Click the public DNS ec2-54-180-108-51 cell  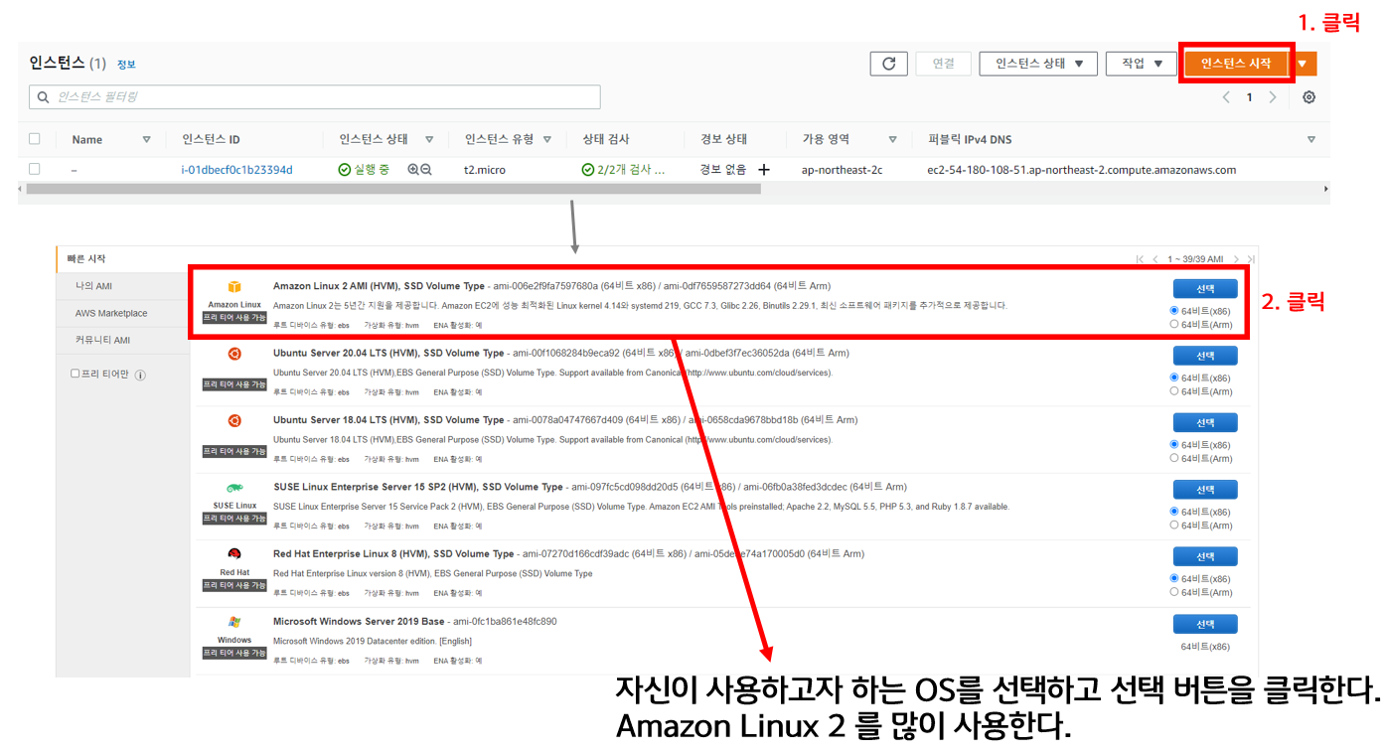click(1081, 170)
